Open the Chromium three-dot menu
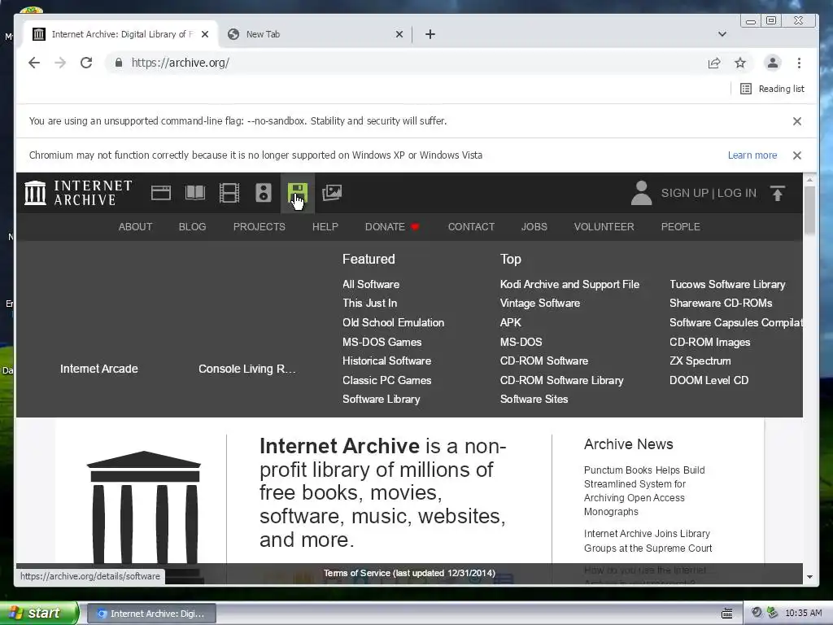 (799, 63)
